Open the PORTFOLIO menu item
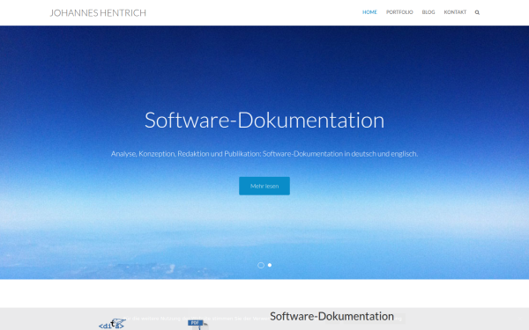The height and width of the screenshot is (330, 529). (399, 12)
